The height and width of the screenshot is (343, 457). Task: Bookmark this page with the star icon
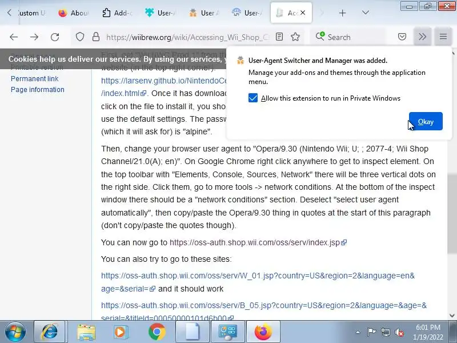(x=295, y=37)
